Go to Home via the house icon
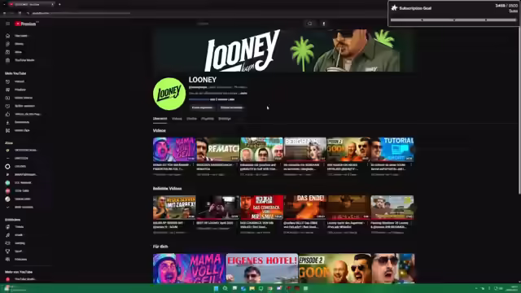Screen dimensions: 521x293 7,36
